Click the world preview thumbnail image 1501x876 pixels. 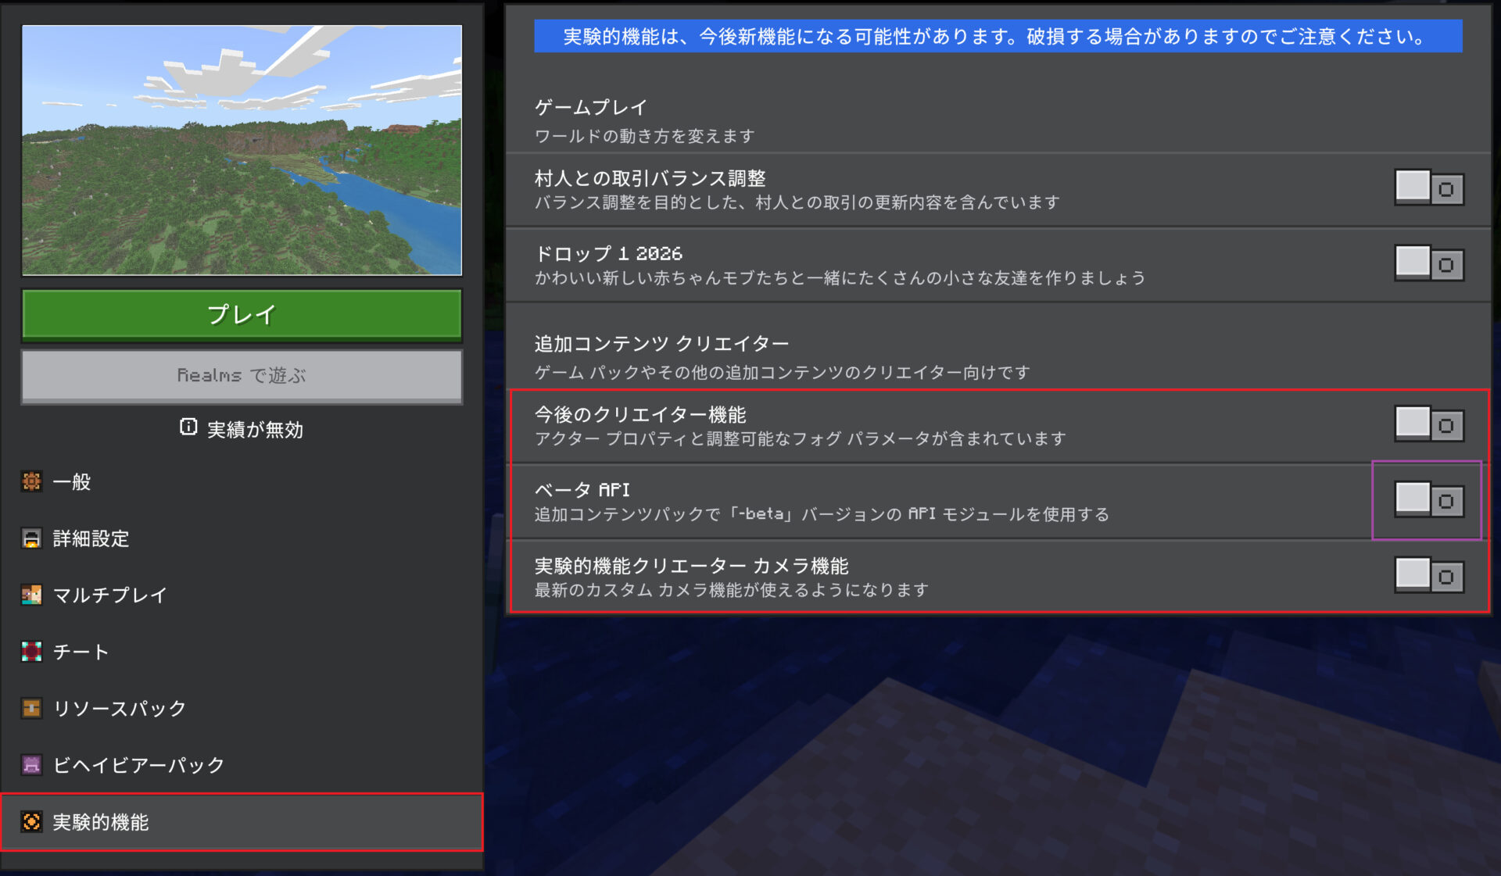point(242,150)
